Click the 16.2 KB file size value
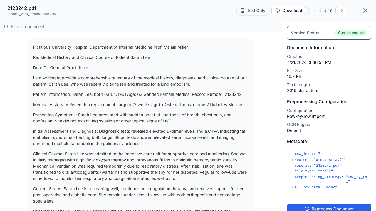Screen dimensions: 376x211 [294, 76]
